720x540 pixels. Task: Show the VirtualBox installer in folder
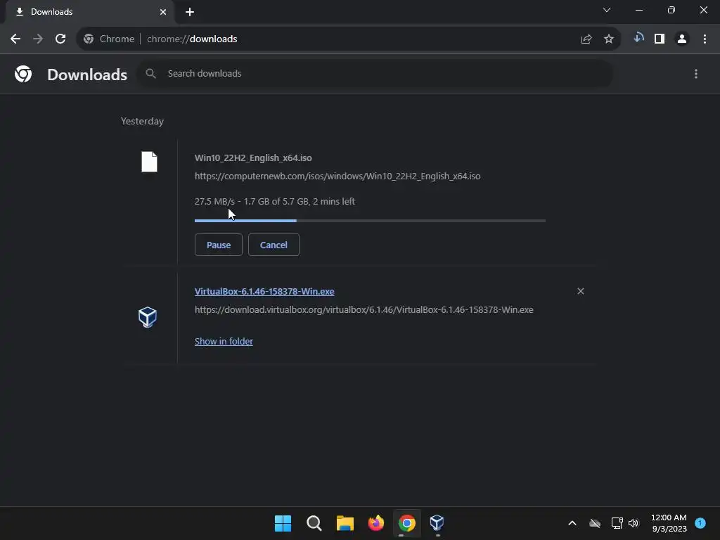click(x=224, y=341)
